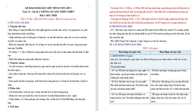
Task: Click the heading '2. Năng lực chung:'
Action: click(16, 63)
